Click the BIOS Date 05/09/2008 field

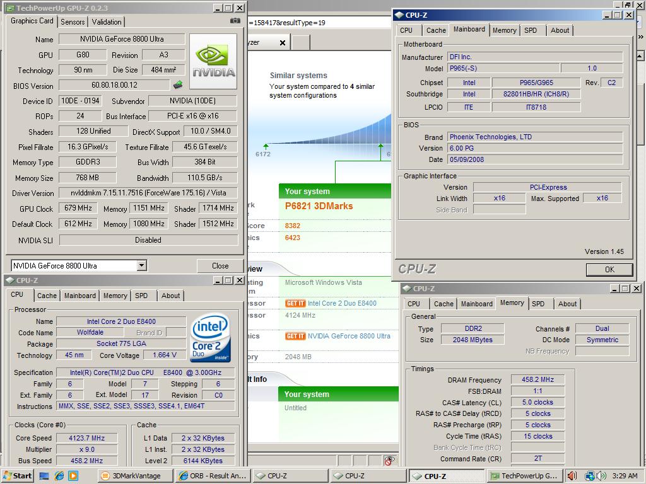tap(535, 159)
